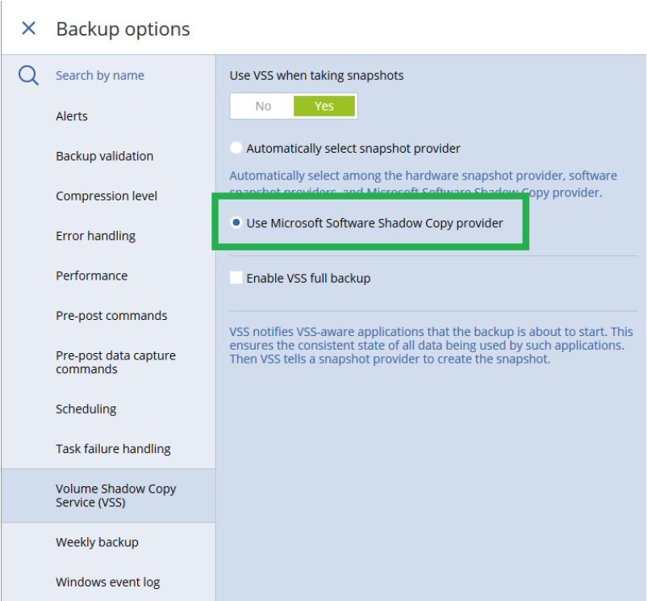The width and height of the screenshot is (647, 601).
Task: Open the Alerts options
Action: pyautogui.click(x=72, y=116)
